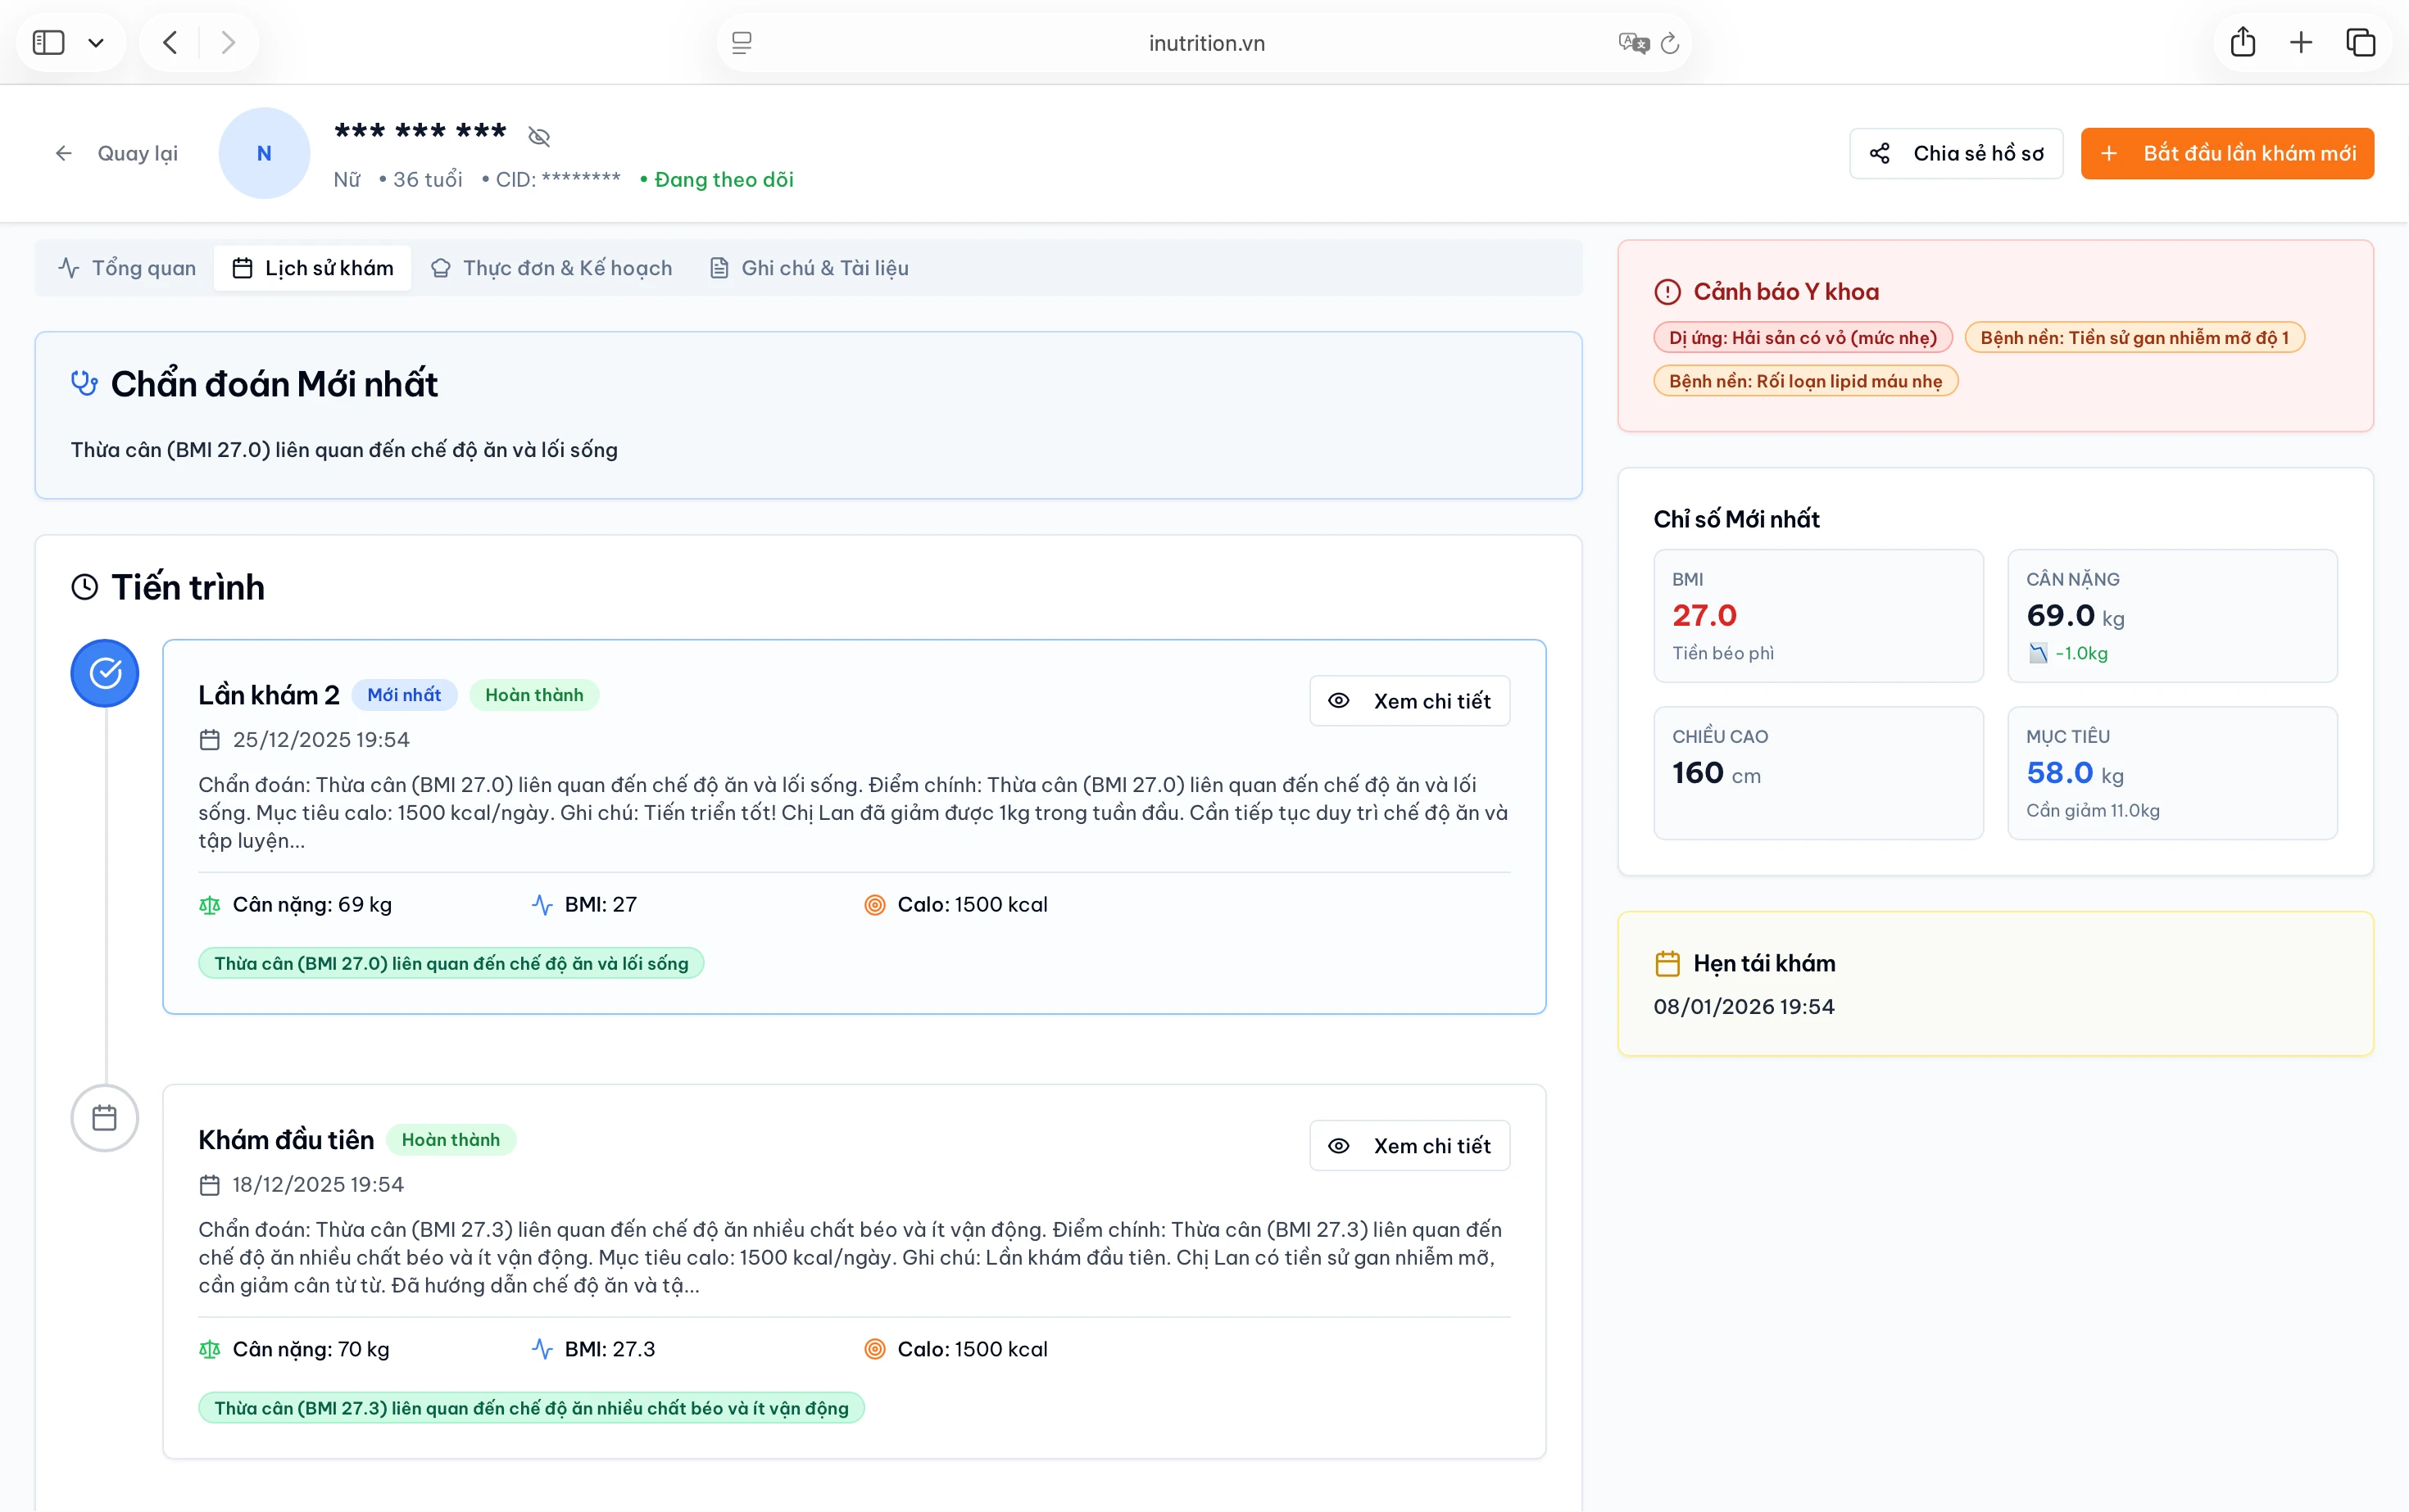Click the Lần khám 2 timeline checkmark marker
The image size is (2409, 1512).
105,673
